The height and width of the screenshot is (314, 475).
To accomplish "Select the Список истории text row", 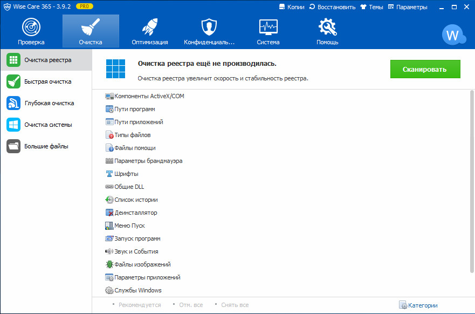I will click(136, 200).
